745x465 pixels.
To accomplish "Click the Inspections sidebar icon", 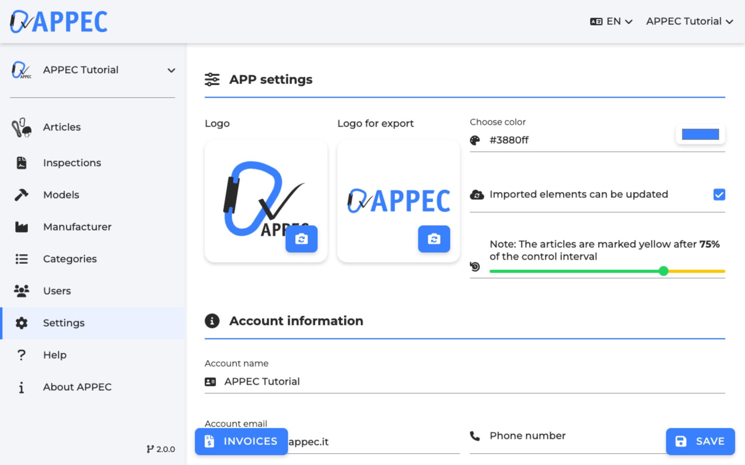I will (x=21, y=162).
